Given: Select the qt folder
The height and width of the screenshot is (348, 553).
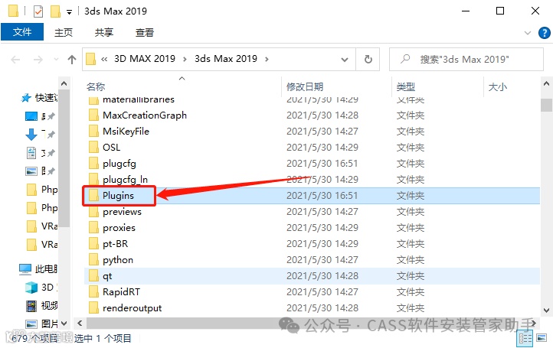Looking at the screenshot, I should click(x=312, y=276).
